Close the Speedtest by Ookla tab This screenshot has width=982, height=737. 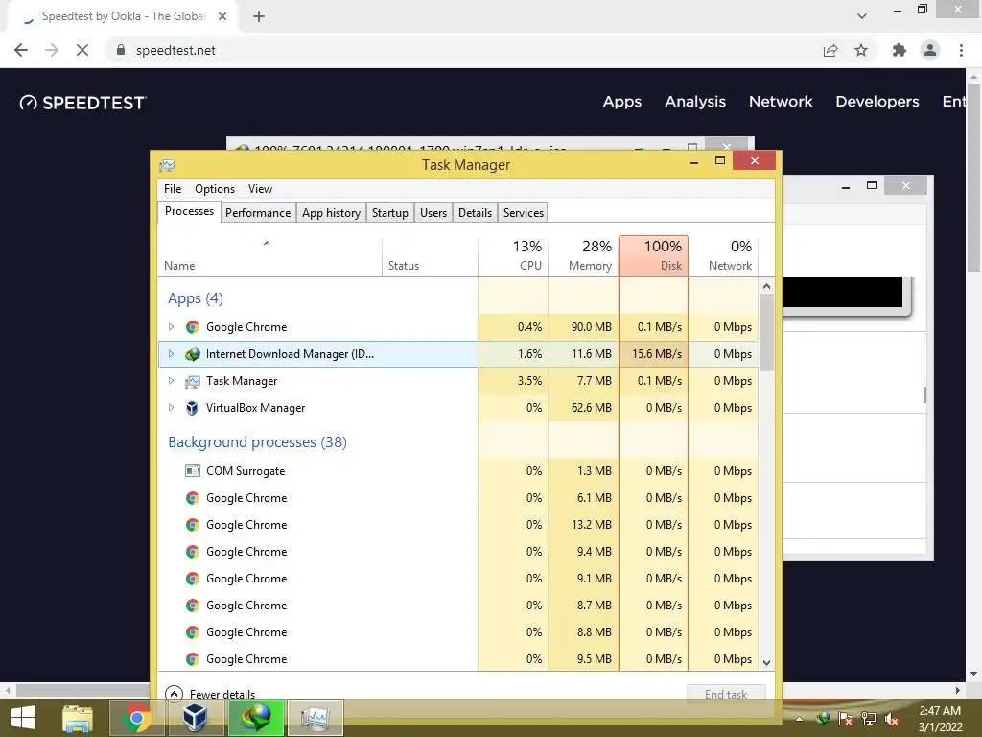coord(222,17)
